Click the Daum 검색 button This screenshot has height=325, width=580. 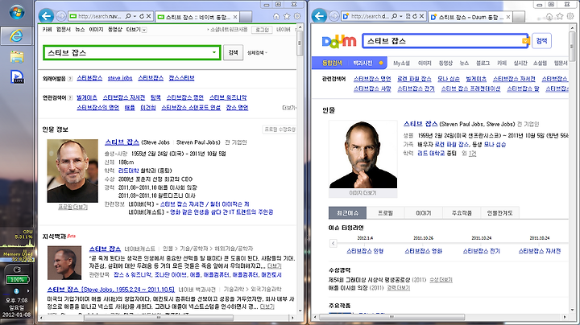(x=541, y=40)
